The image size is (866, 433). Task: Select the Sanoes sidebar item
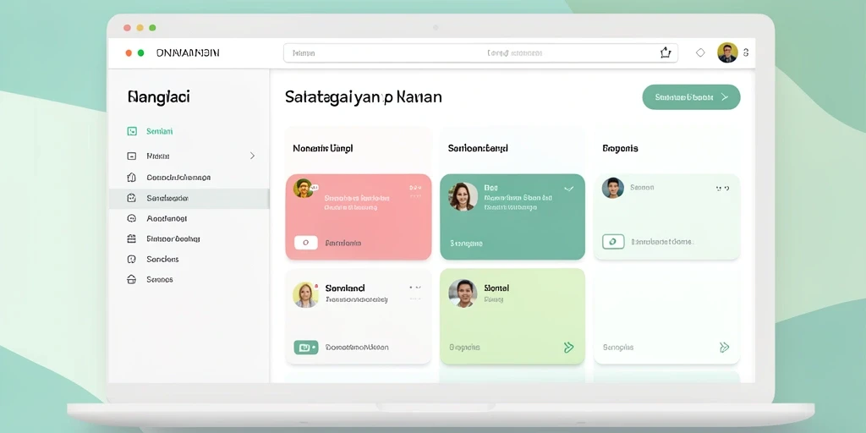[x=160, y=279]
